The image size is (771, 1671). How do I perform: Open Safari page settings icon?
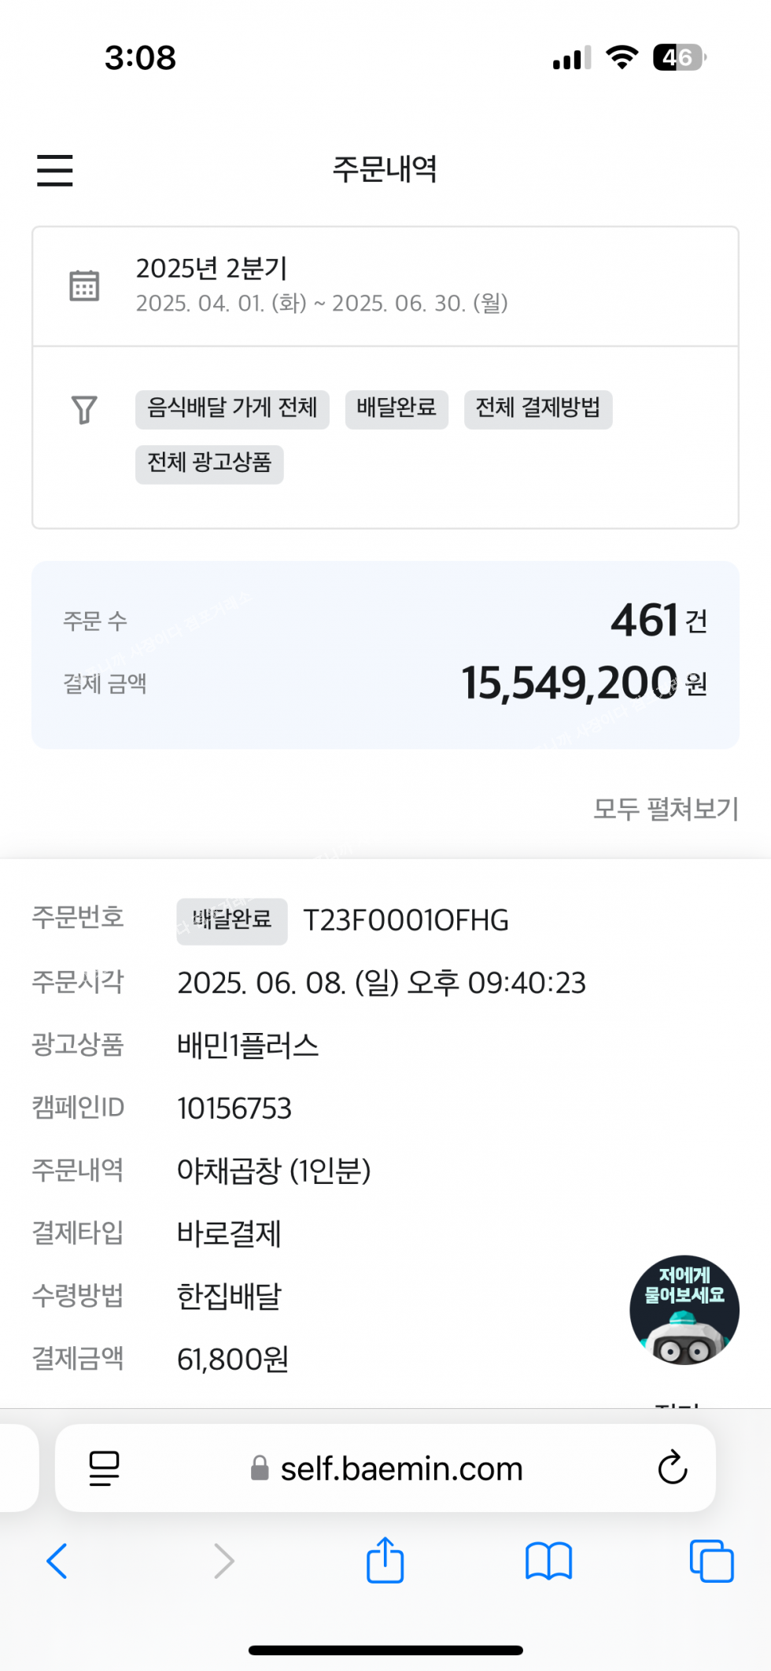[104, 1468]
